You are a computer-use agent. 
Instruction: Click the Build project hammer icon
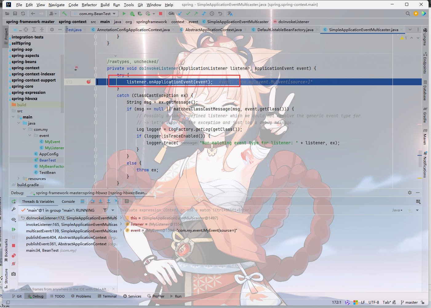point(64,14)
